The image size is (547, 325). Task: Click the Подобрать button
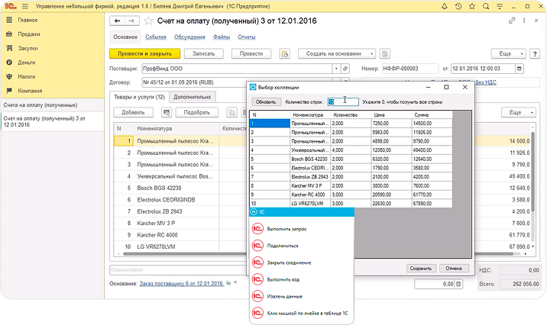pyautogui.click(x=197, y=112)
